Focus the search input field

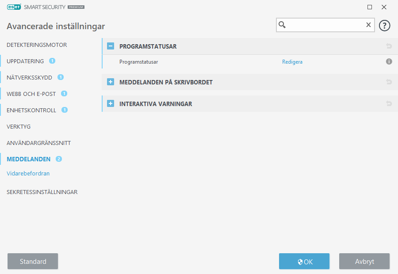point(325,25)
